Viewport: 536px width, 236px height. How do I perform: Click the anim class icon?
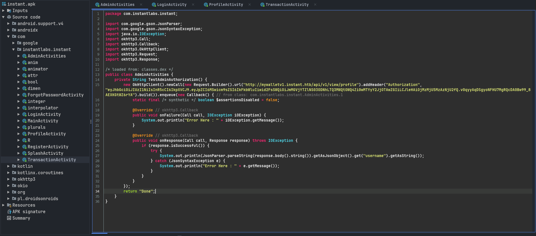pyautogui.click(x=24, y=63)
